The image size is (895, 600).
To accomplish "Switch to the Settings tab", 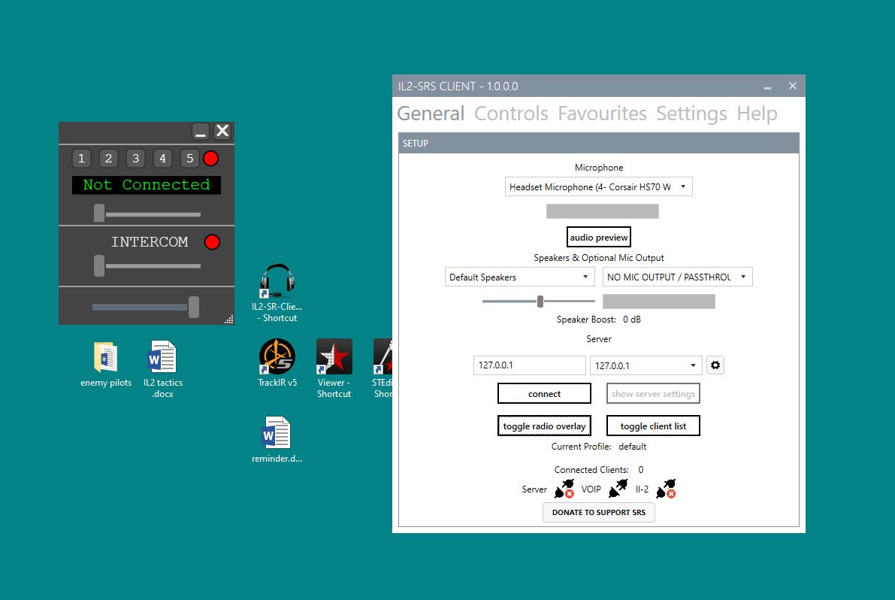I will point(691,114).
